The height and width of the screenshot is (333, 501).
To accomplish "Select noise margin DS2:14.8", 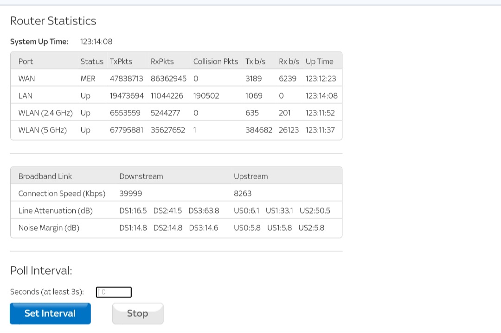I will click(168, 228).
